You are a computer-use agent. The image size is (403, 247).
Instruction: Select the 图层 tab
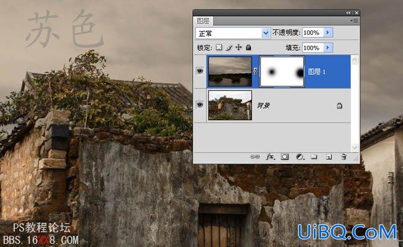(203, 21)
